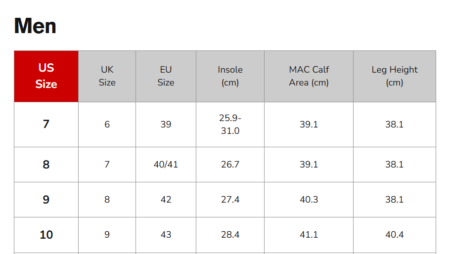This screenshot has width=450, height=254.
Task: Click the 41.1 calf area cell
Action: point(309,235)
